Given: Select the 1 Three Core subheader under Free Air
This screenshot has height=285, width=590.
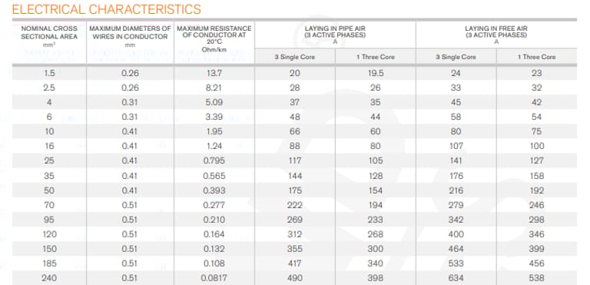Looking at the screenshot, I should 536,57.
